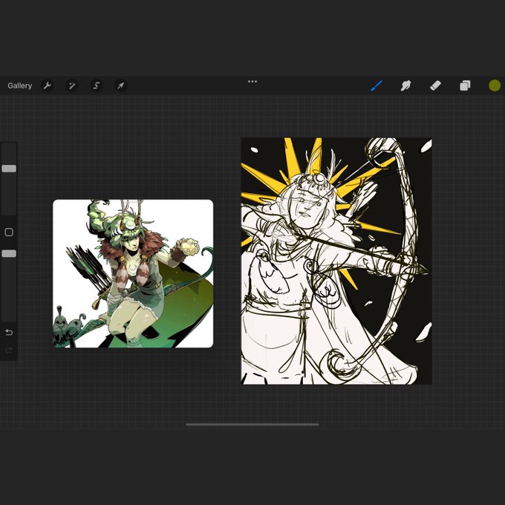
Task: Open the Layers panel
Action: pos(465,85)
